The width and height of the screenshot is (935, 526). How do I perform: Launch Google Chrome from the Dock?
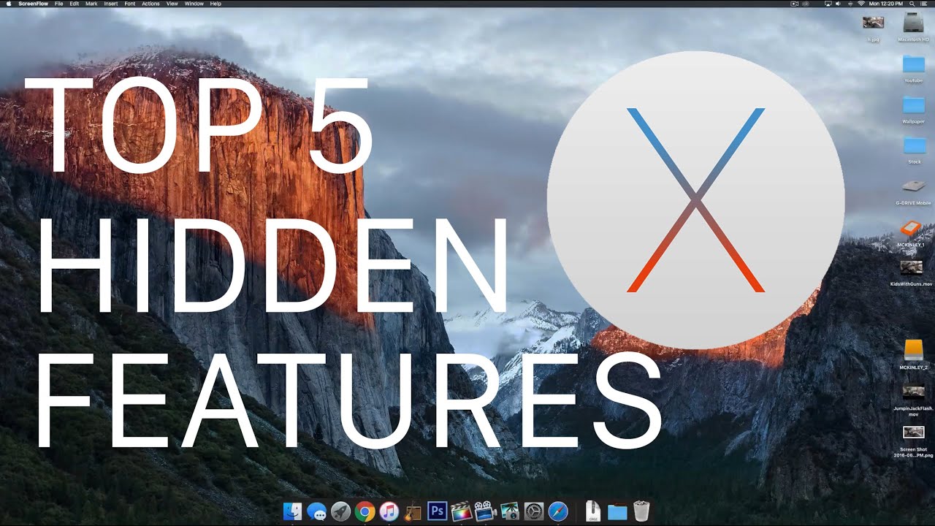click(x=365, y=511)
